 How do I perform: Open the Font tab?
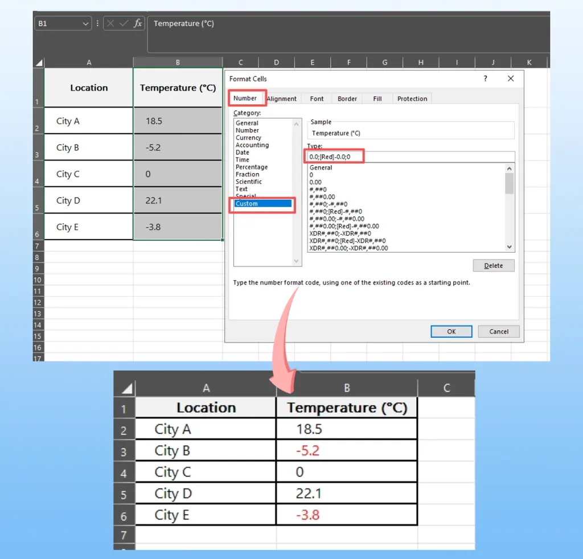coord(317,98)
